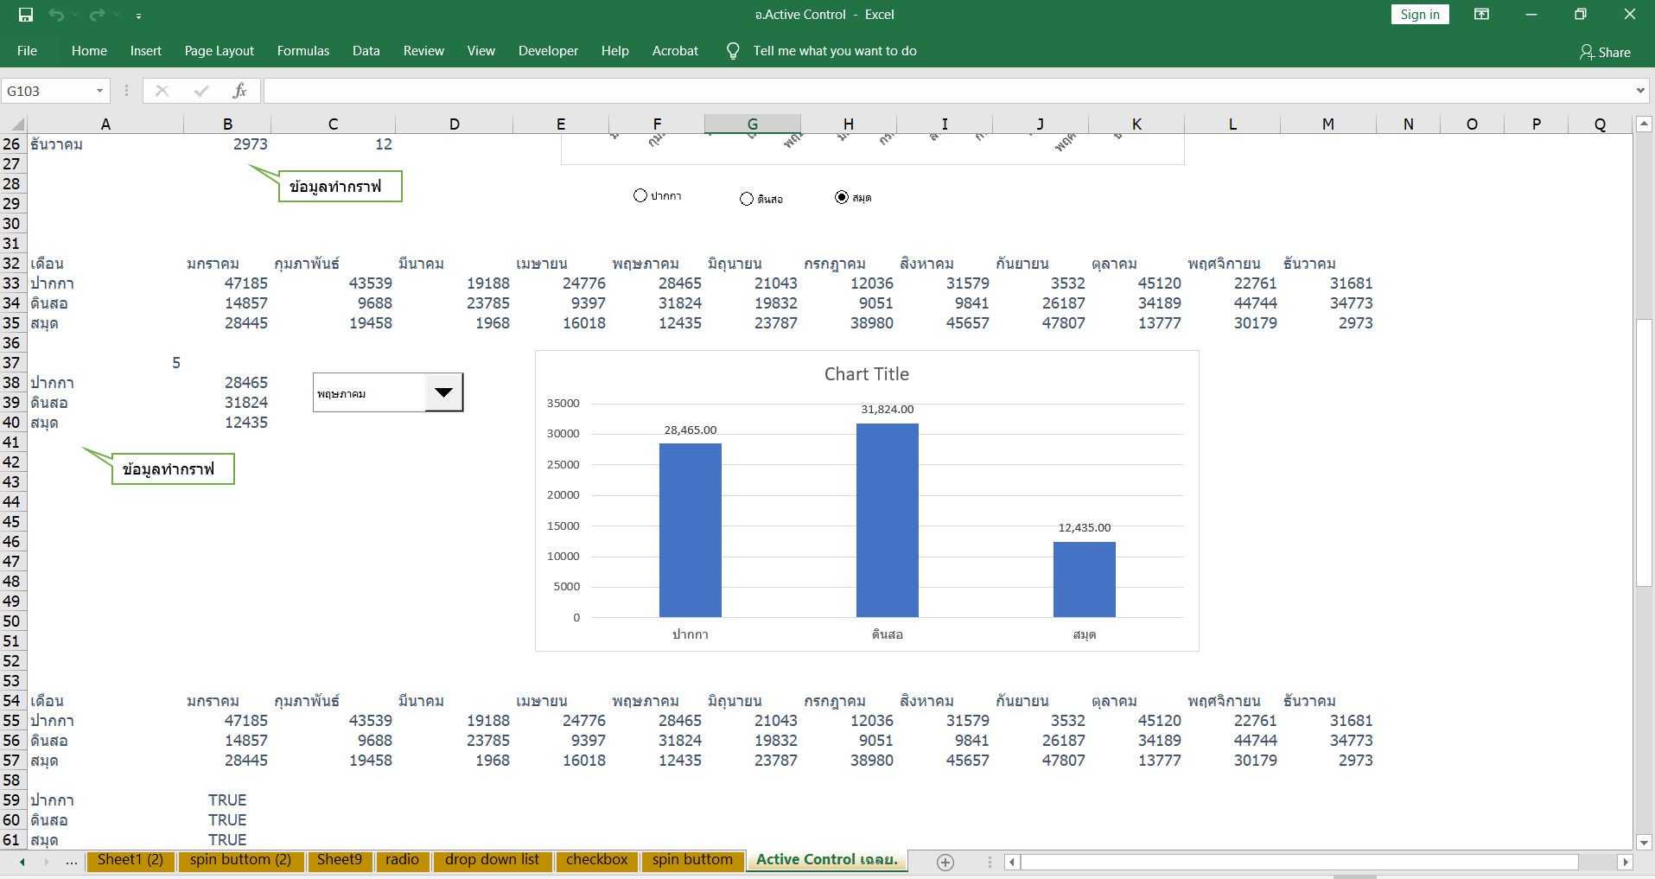The image size is (1655, 879).
Task: Click cell B59 showing TRUE
Action: pyautogui.click(x=227, y=800)
